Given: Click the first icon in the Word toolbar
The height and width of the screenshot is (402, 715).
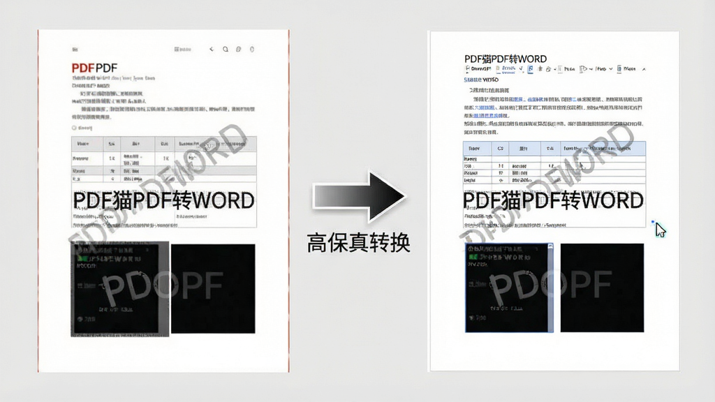Looking at the screenshot, I should tap(467, 69).
